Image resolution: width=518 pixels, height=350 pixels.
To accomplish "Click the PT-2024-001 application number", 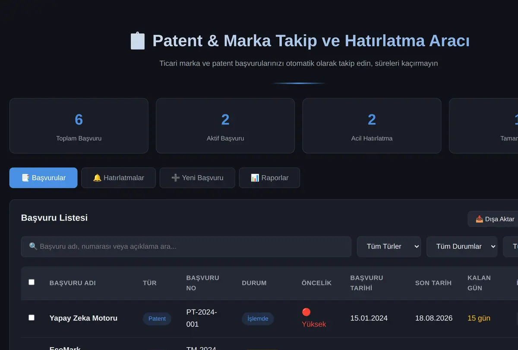I will coord(202,318).
